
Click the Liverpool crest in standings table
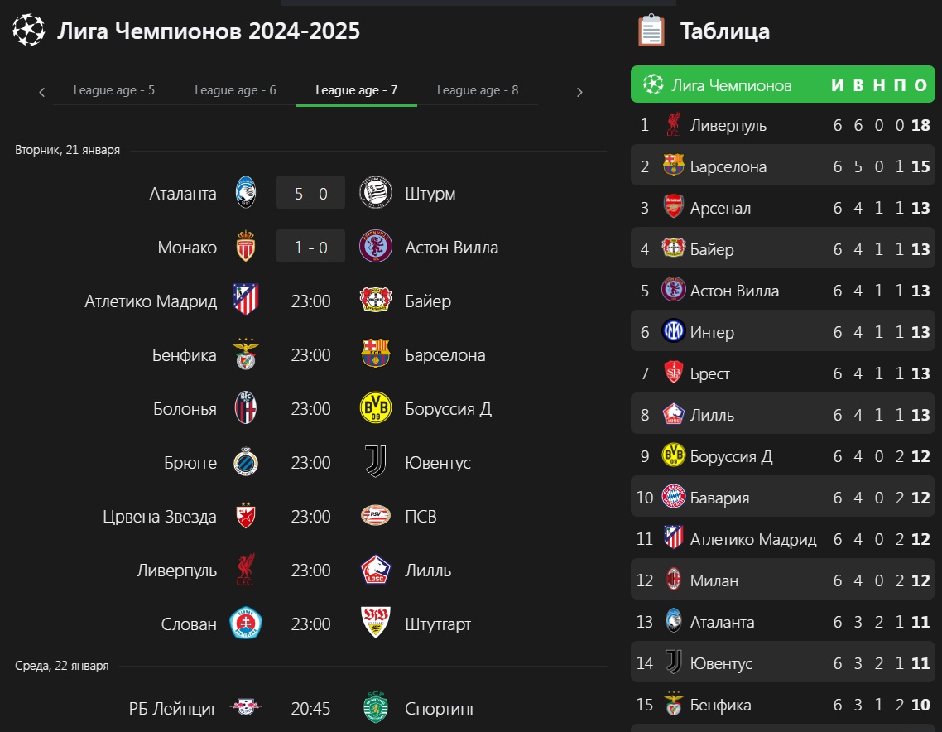point(673,125)
